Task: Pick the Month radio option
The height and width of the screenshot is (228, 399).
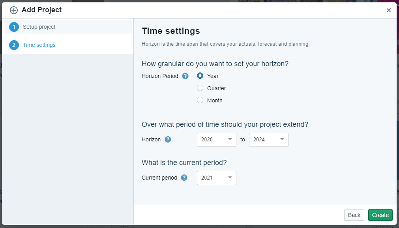Action: pos(200,100)
